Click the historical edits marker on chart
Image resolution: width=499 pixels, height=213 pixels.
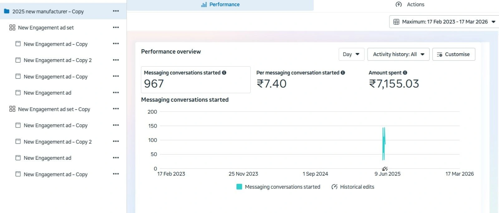click(x=385, y=169)
